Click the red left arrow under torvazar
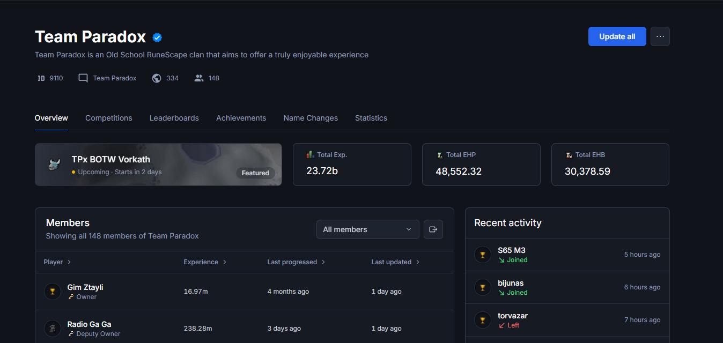723x343 pixels. (501, 325)
